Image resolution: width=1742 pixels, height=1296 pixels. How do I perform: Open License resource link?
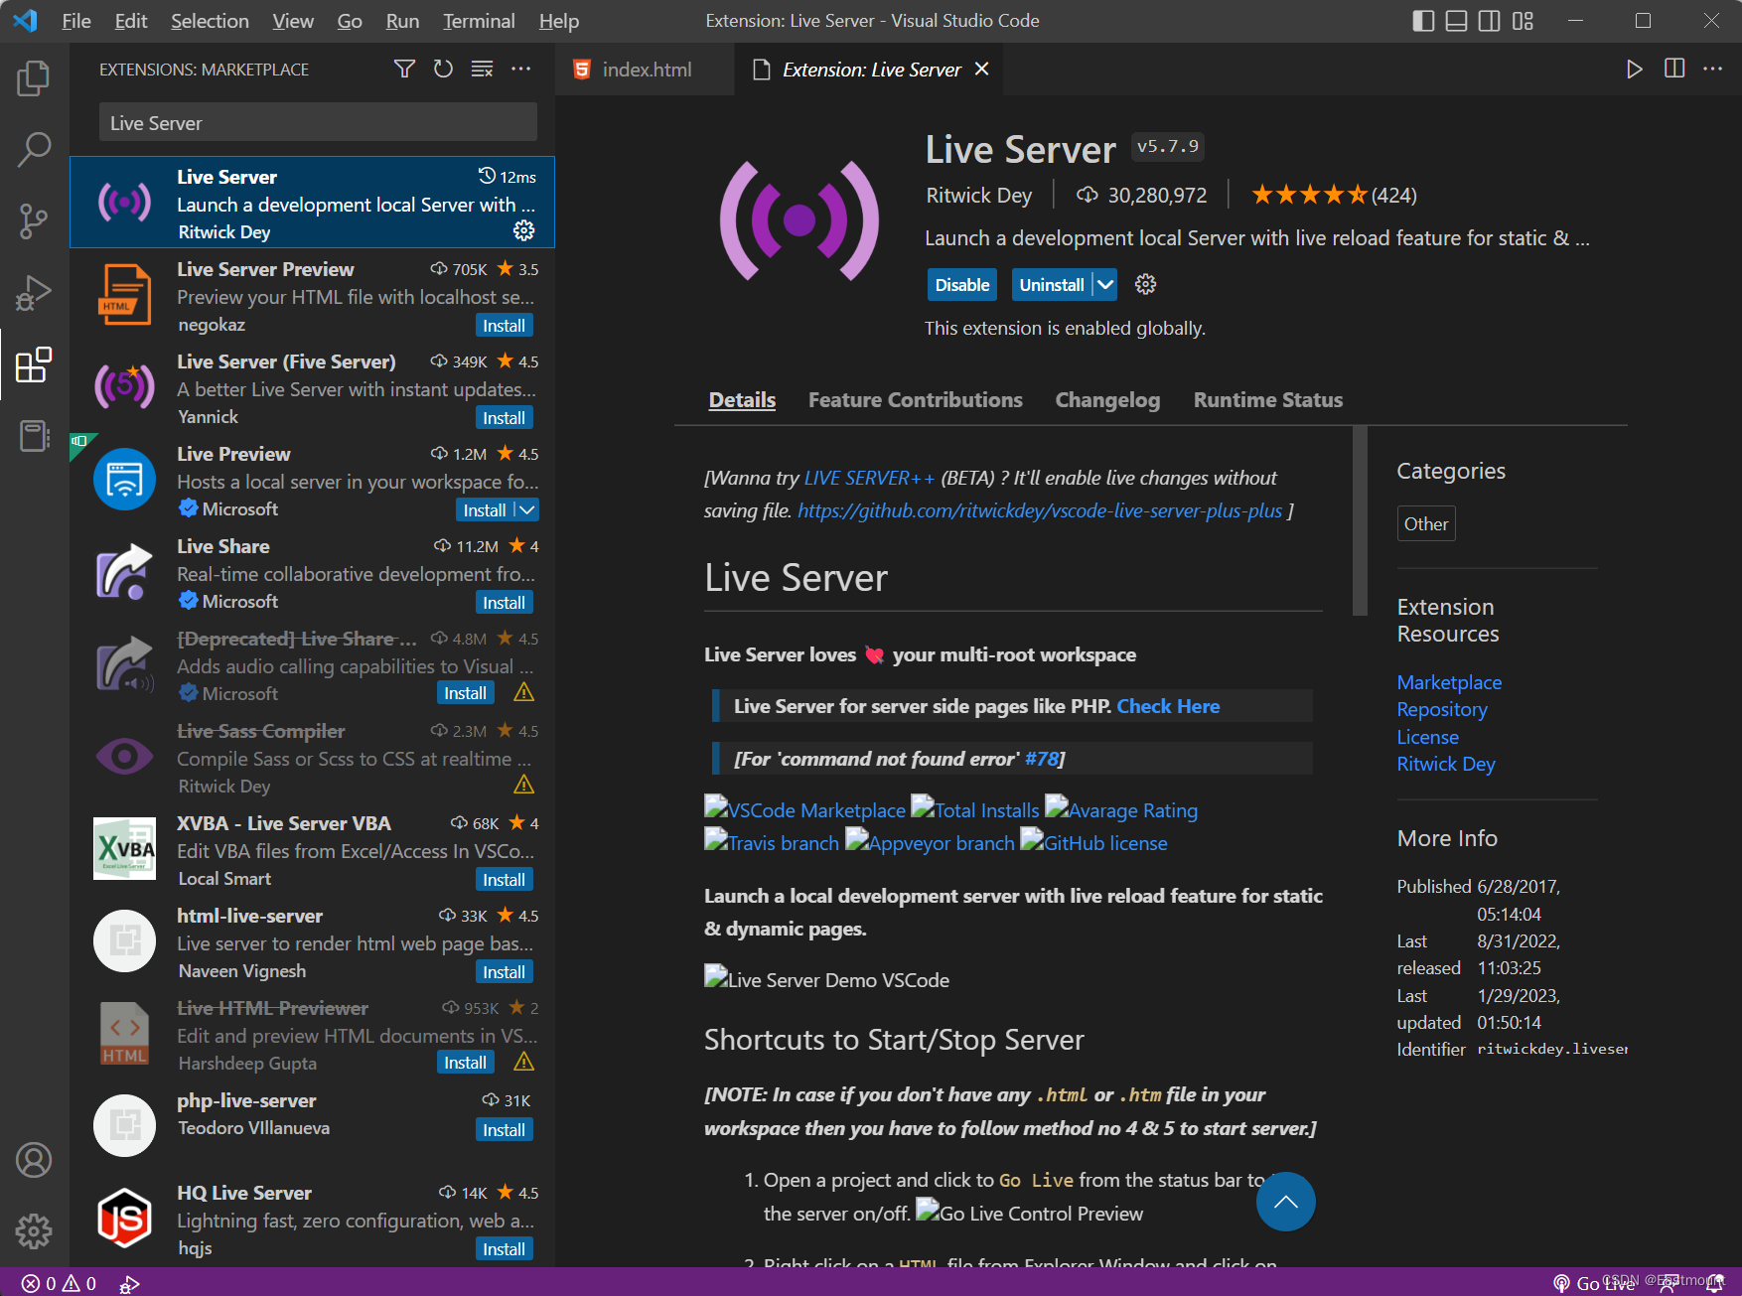coord(1427,737)
